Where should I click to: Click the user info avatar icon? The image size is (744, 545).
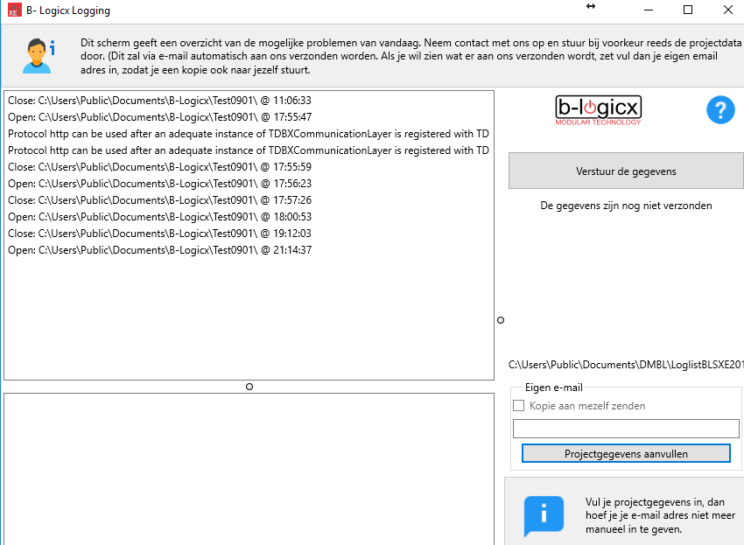pos(39,56)
